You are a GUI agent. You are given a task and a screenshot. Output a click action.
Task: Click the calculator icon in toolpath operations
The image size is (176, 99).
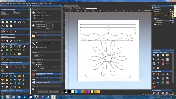coord(158,55)
